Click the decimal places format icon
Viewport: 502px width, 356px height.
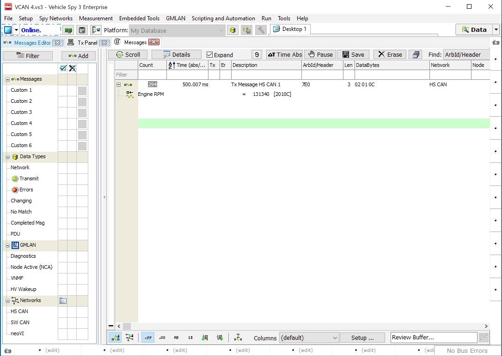[x=162, y=338]
